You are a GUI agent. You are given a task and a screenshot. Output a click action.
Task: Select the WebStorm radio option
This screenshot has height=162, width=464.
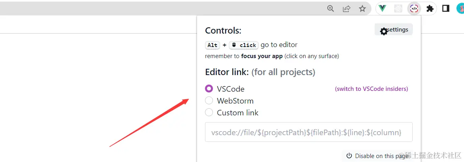[209, 101]
